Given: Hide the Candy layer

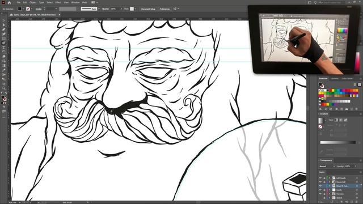Looking at the screenshot, I should (x=320, y=190).
